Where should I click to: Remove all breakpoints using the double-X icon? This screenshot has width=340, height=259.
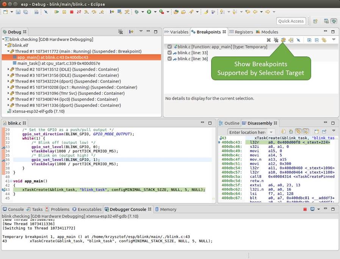(x=276, y=40)
